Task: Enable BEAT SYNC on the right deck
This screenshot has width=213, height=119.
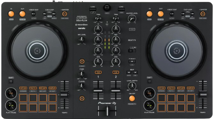Action: 203,14
